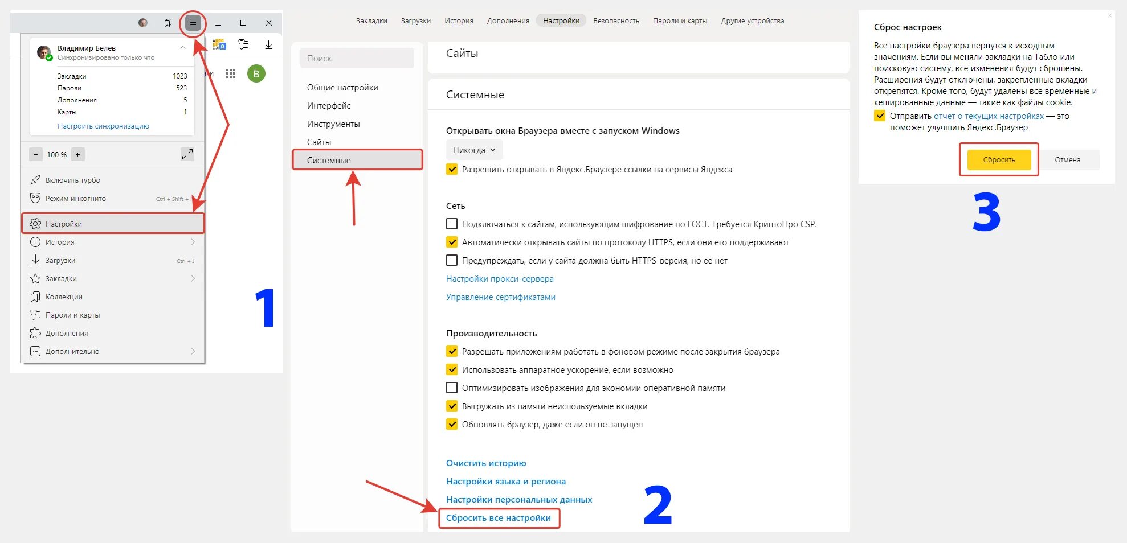
Task: Open the nine-dot services grid icon
Action: (x=231, y=73)
